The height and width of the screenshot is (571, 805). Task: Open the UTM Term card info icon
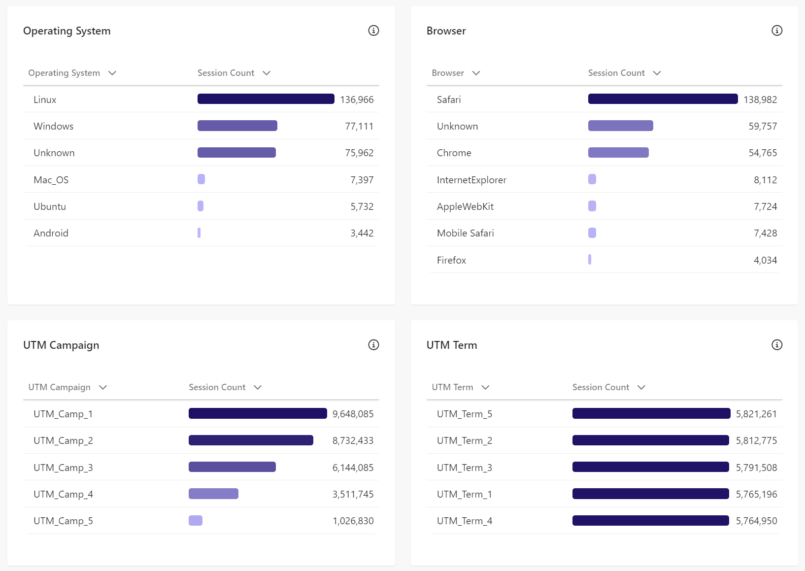click(x=777, y=345)
